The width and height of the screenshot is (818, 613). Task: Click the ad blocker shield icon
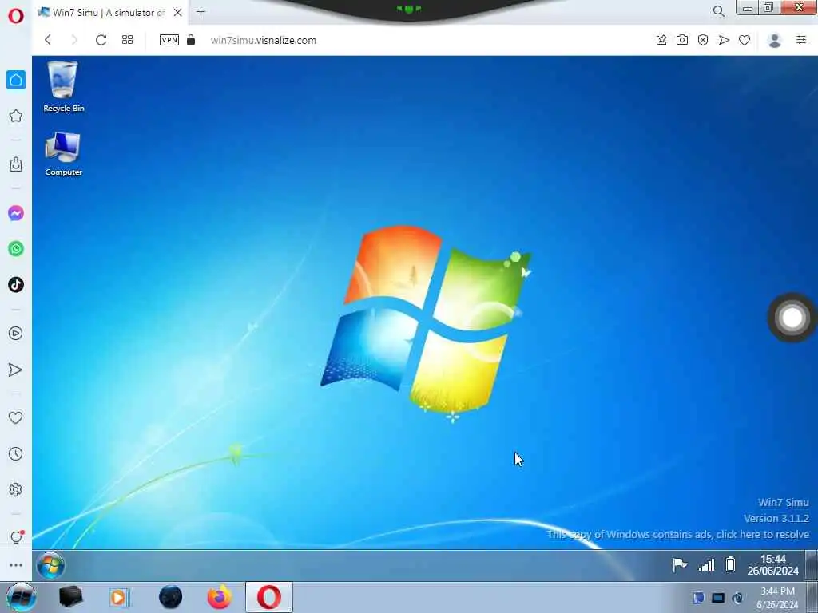703,40
